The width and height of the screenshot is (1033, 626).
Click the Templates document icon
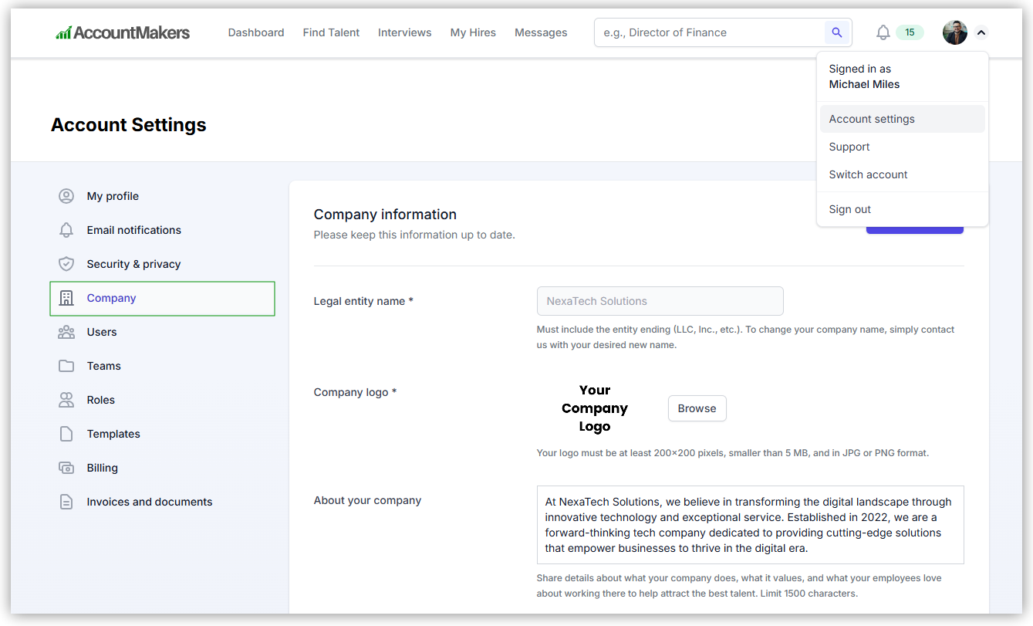click(66, 433)
